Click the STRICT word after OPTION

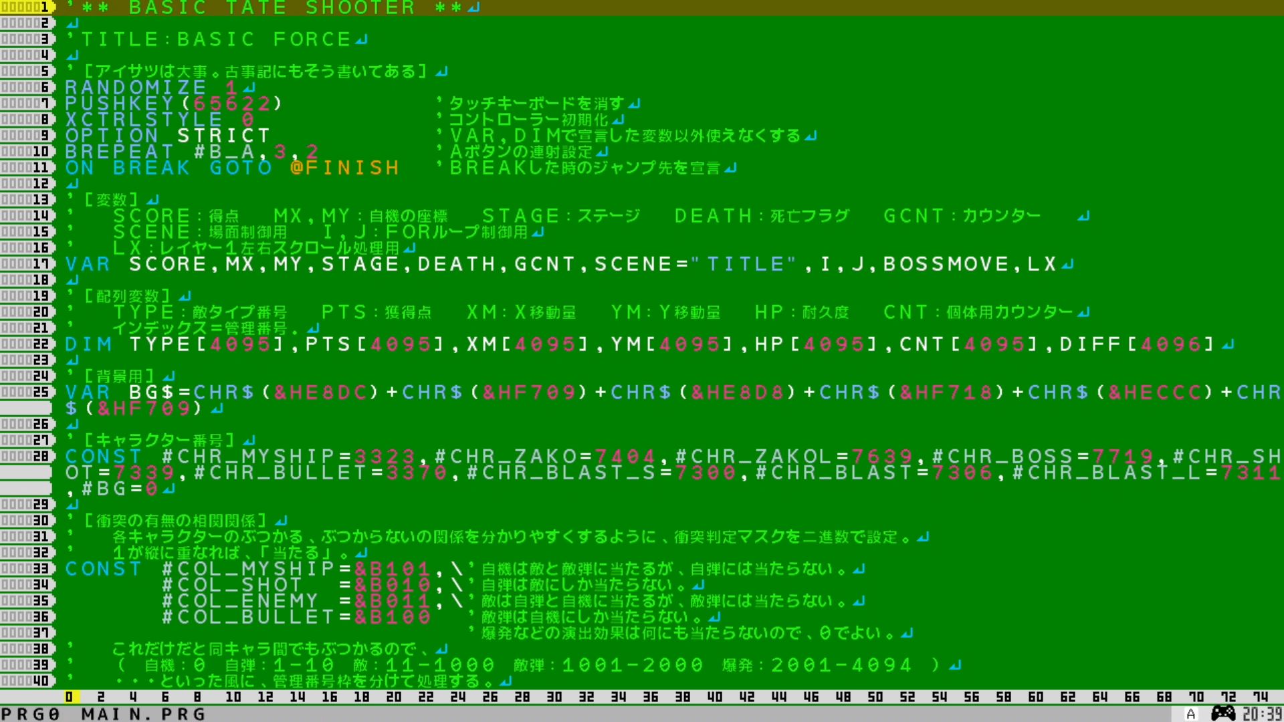click(x=224, y=136)
